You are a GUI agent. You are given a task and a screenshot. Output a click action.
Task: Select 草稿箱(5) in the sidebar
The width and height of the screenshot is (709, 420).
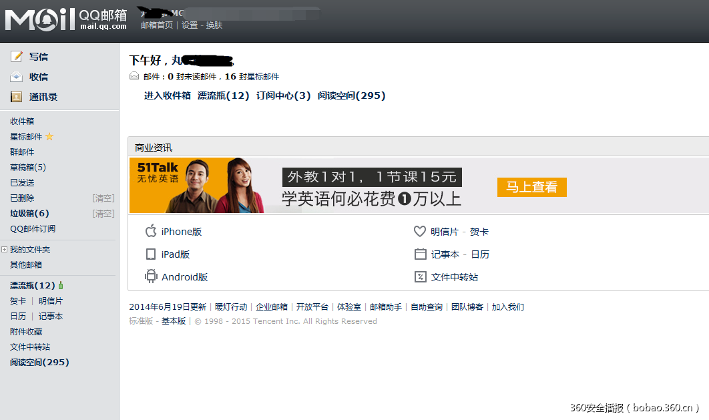tap(28, 168)
